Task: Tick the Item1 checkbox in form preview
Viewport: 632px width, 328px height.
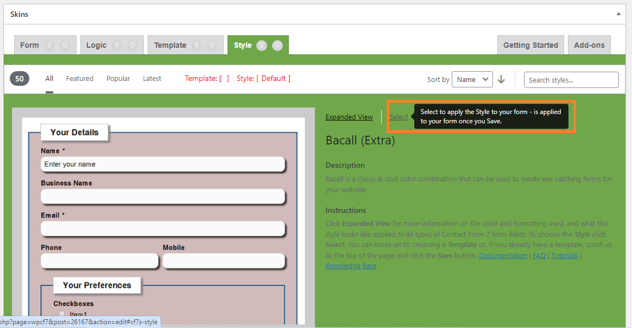Action: (62, 314)
